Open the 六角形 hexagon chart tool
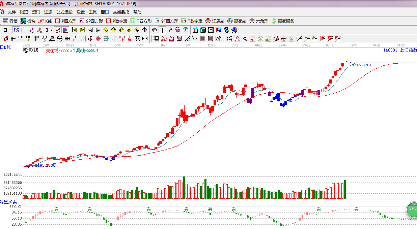Viewport: 417px width, 229px height. pos(259,21)
